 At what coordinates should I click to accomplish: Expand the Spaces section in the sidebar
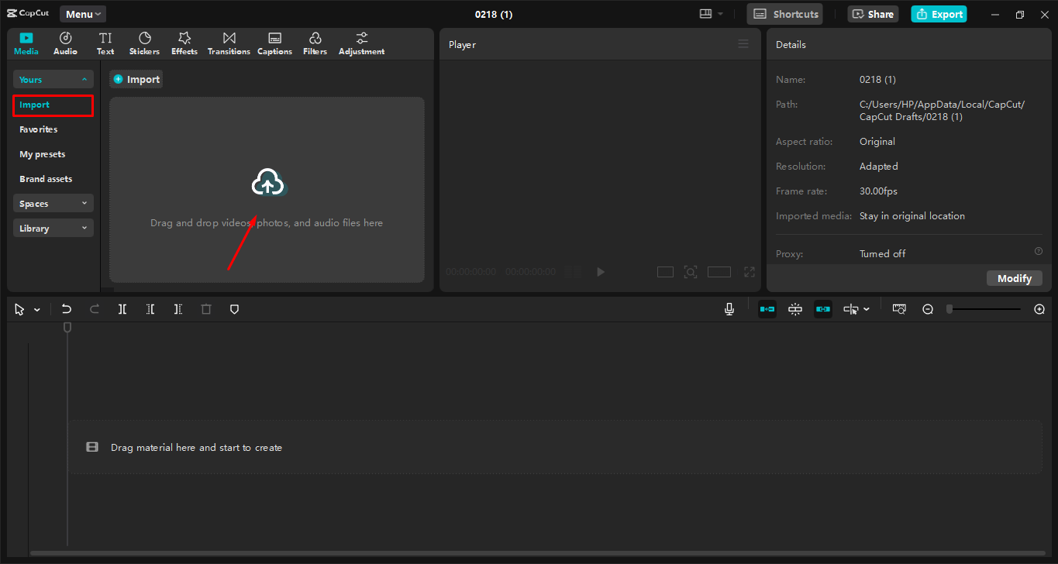(53, 203)
